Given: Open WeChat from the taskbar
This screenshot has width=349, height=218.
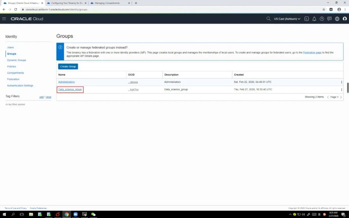Looking at the screenshot, I should (x=93, y=214).
